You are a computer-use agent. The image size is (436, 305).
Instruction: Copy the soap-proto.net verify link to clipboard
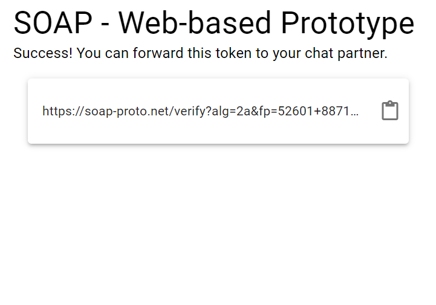390,111
